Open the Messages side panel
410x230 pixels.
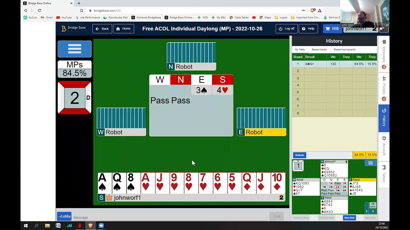click(384, 54)
